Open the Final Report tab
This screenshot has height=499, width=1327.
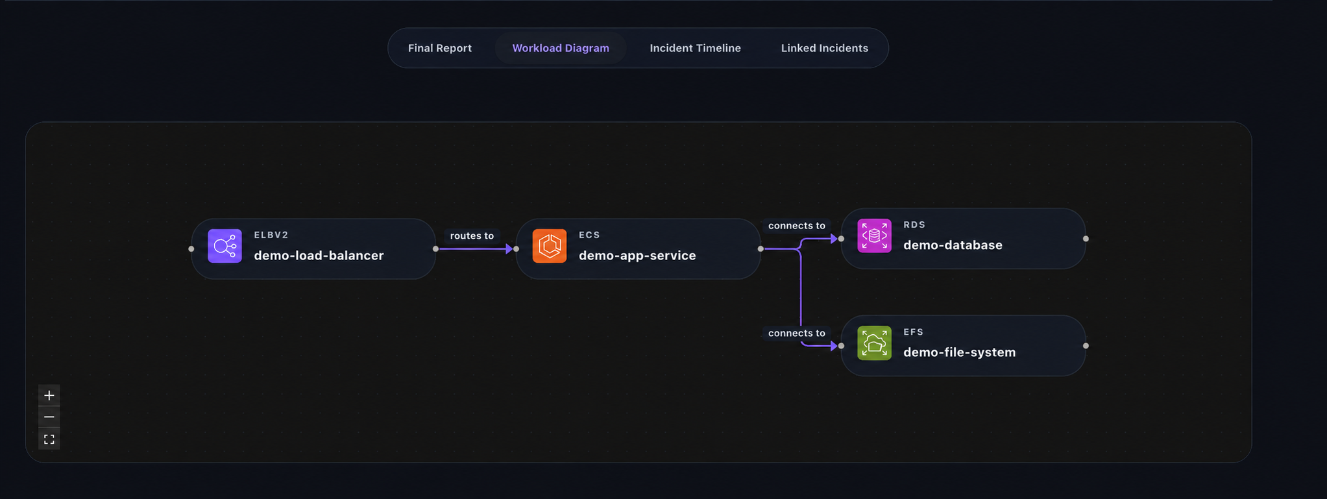coord(439,48)
